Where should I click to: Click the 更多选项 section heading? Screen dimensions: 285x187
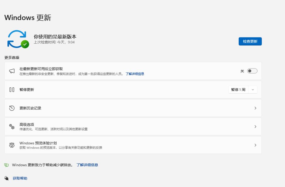point(12,57)
